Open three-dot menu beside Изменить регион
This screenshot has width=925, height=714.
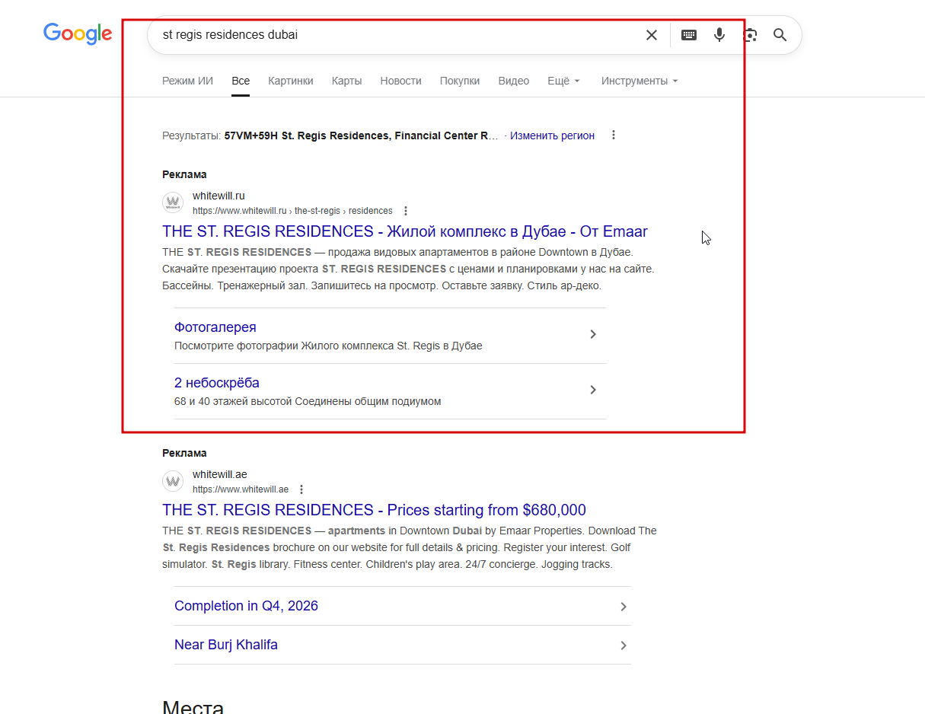point(614,135)
